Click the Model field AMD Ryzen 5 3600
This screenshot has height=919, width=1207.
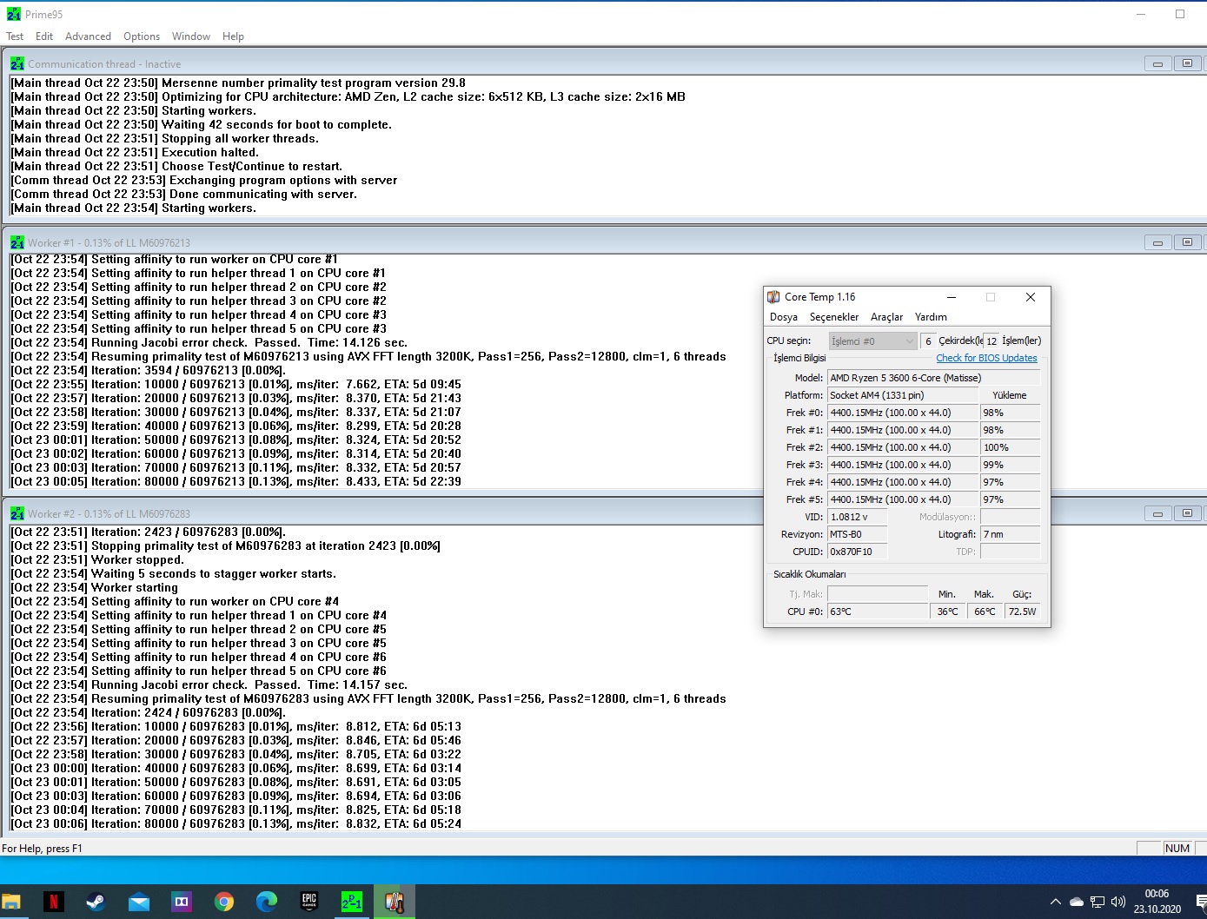(933, 378)
